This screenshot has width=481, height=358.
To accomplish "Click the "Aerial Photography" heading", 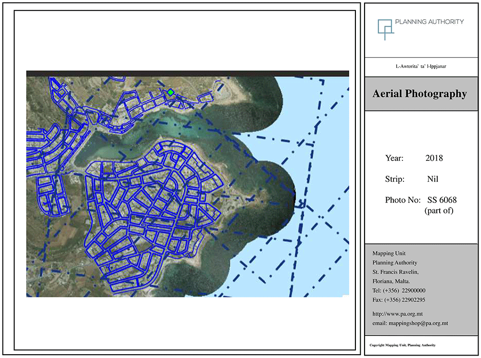I will pyautogui.click(x=419, y=94).
